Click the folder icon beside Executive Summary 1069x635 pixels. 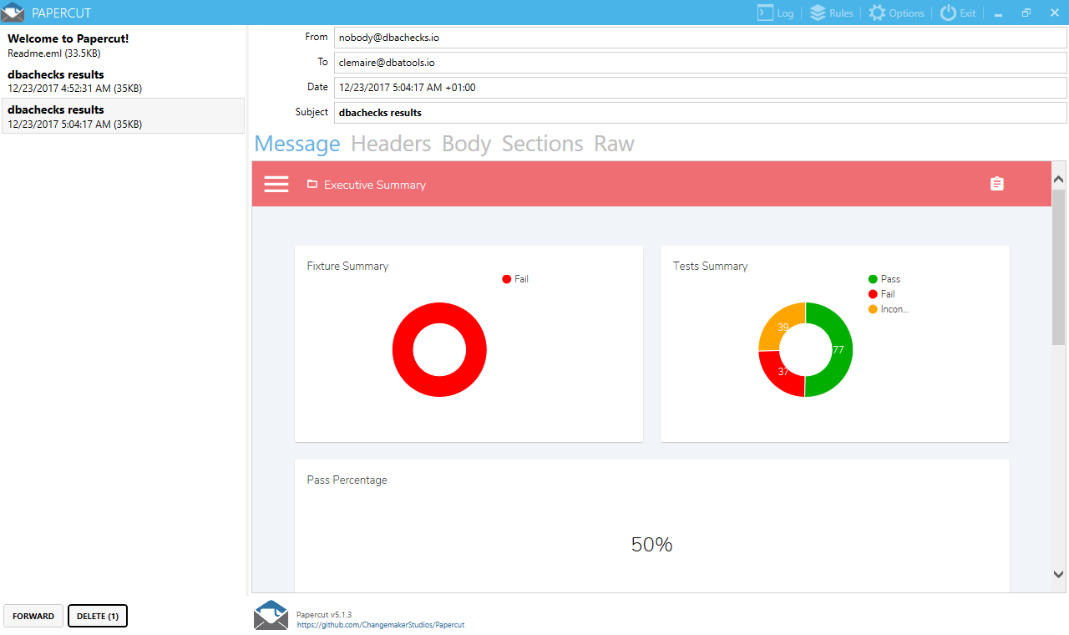(312, 185)
